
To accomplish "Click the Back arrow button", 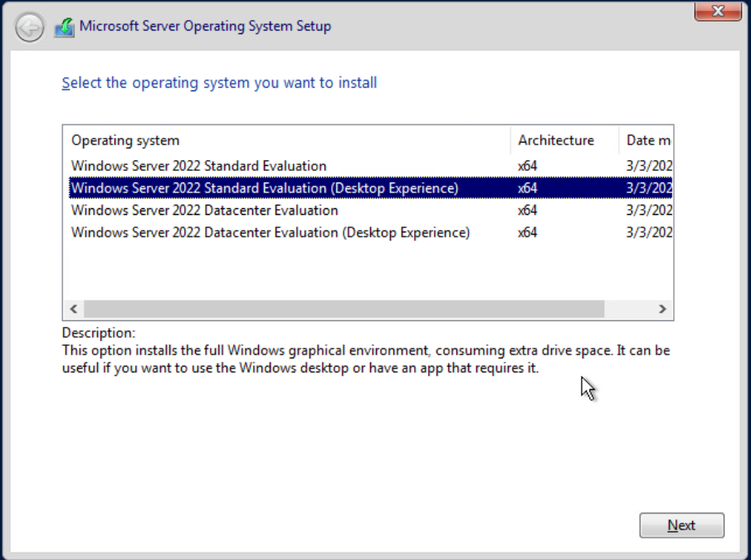I will coord(29,27).
